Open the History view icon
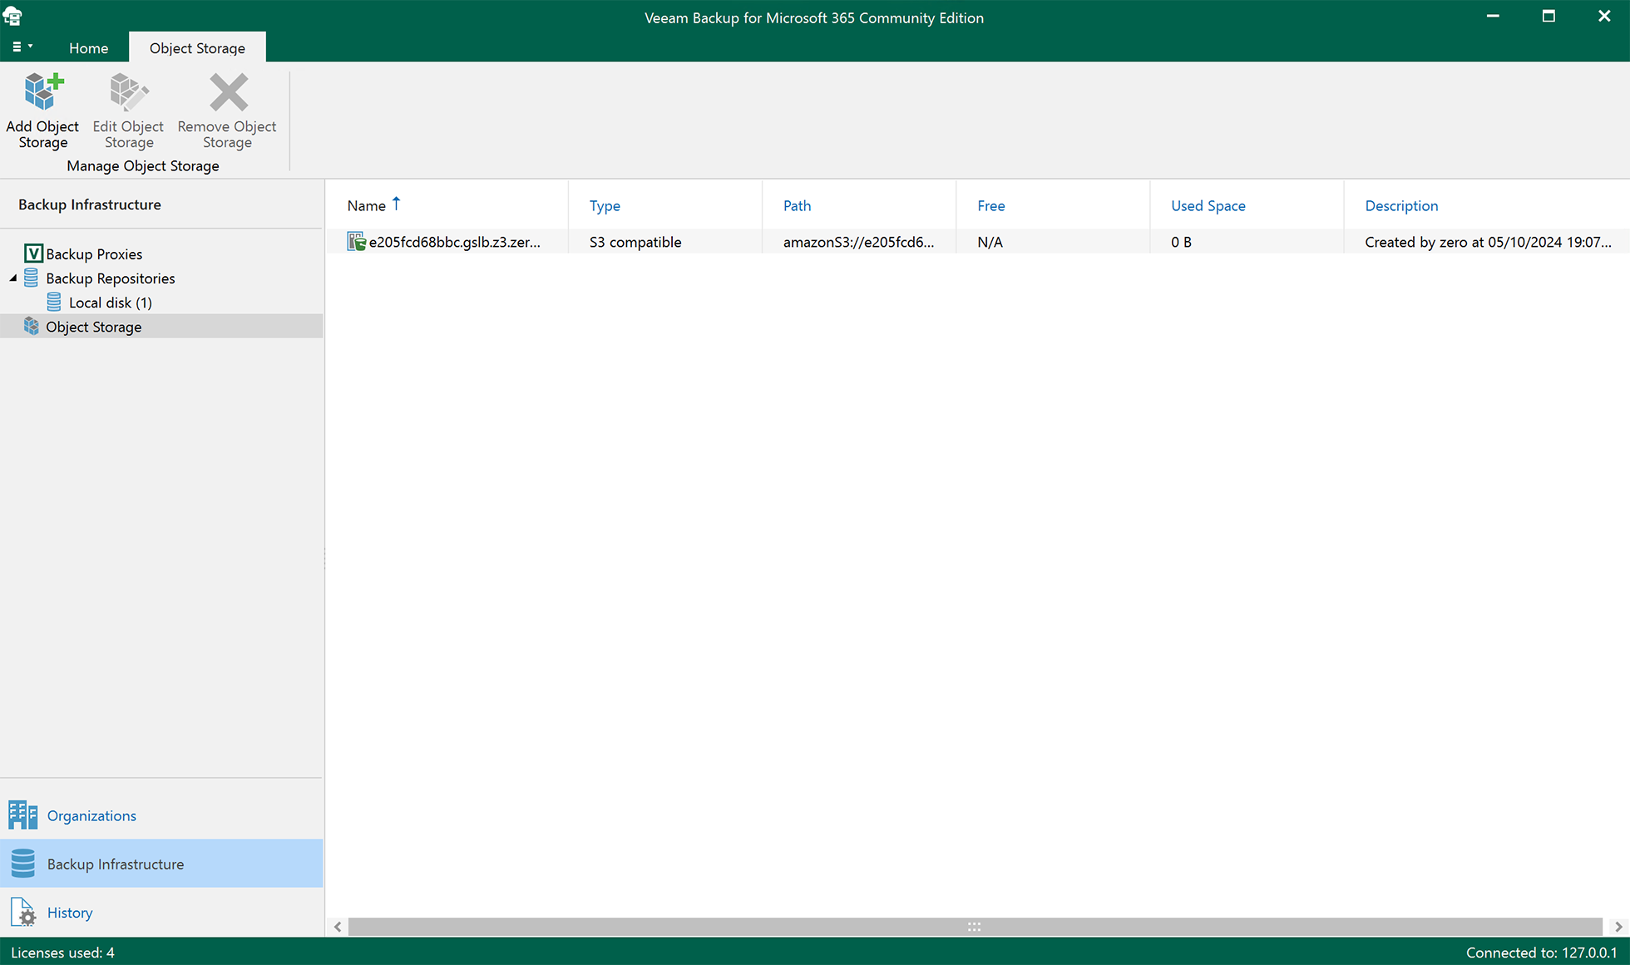The width and height of the screenshot is (1630, 965). click(x=22, y=912)
